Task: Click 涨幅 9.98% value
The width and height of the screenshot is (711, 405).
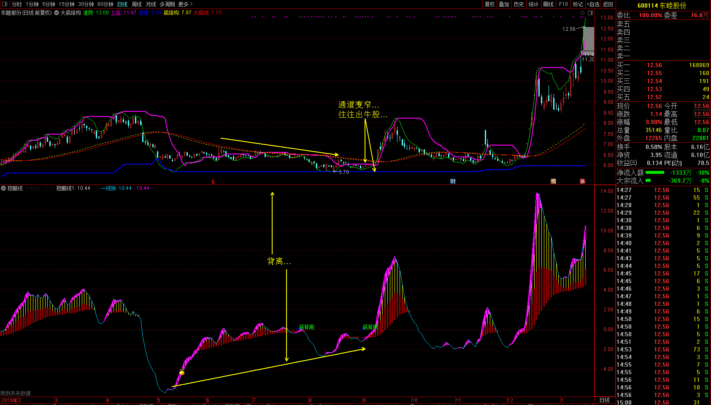Action: (x=654, y=122)
